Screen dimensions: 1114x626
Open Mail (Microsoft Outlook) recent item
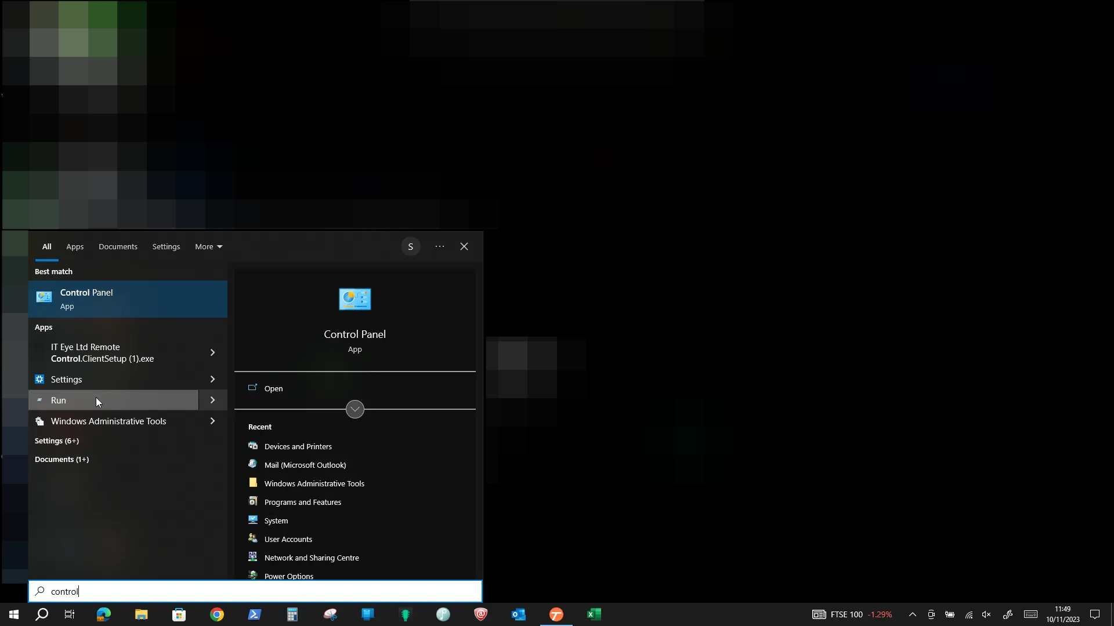click(305, 465)
